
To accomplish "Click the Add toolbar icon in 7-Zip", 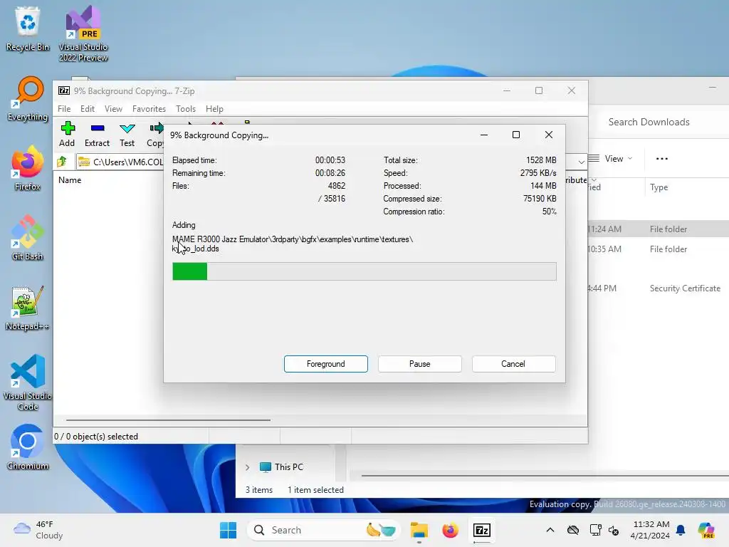I will click(67, 135).
